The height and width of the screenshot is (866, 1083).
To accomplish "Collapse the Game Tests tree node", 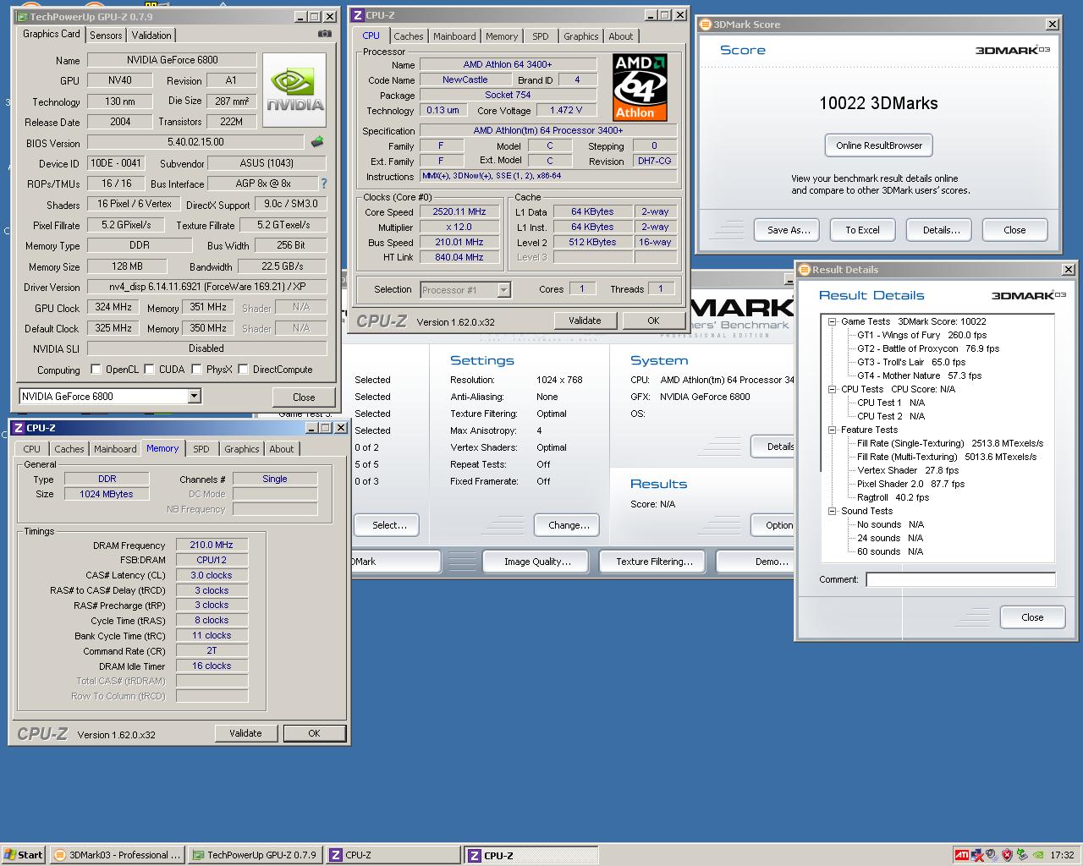I will click(x=832, y=321).
